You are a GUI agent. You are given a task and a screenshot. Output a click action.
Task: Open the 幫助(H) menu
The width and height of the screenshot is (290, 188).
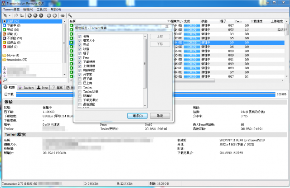coord(56,9)
